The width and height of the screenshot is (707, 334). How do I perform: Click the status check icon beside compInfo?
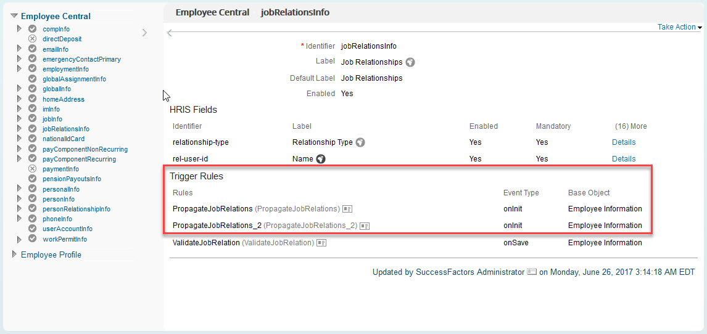pos(33,29)
